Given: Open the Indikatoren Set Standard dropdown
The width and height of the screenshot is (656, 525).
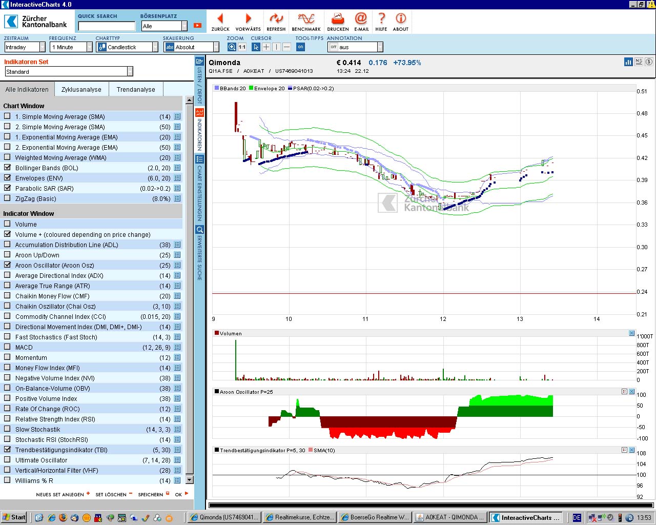Looking at the screenshot, I should click(130, 72).
